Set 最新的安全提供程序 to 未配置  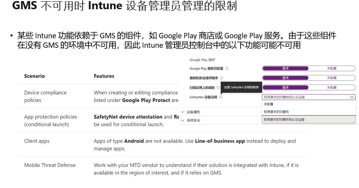coord(331,78)
